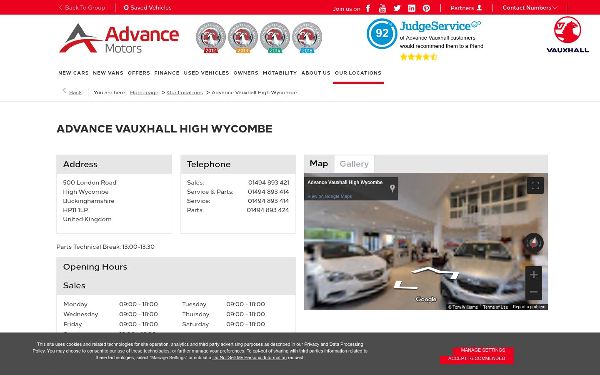Go to Homepage via breadcrumb
Screen dimensions: 600x375
(144, 92)
